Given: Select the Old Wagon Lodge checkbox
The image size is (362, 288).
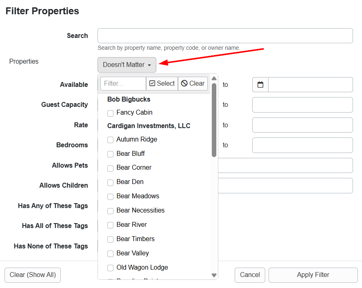Looking at the screenshot, I should tap(110, 268).
